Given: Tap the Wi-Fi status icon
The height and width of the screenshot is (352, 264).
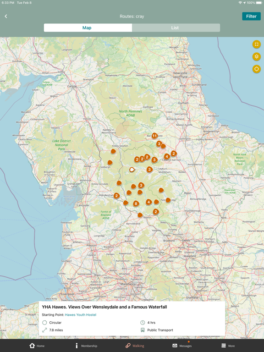Looking at the screenshot, I should 240,3.
